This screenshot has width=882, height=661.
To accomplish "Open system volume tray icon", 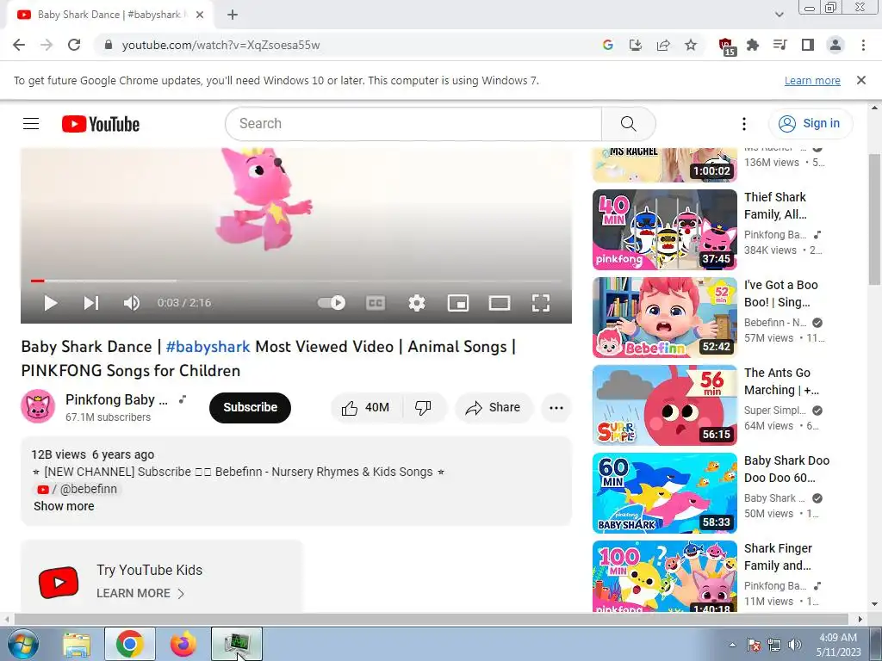I will pyautogui.click(x=795, y=645).
